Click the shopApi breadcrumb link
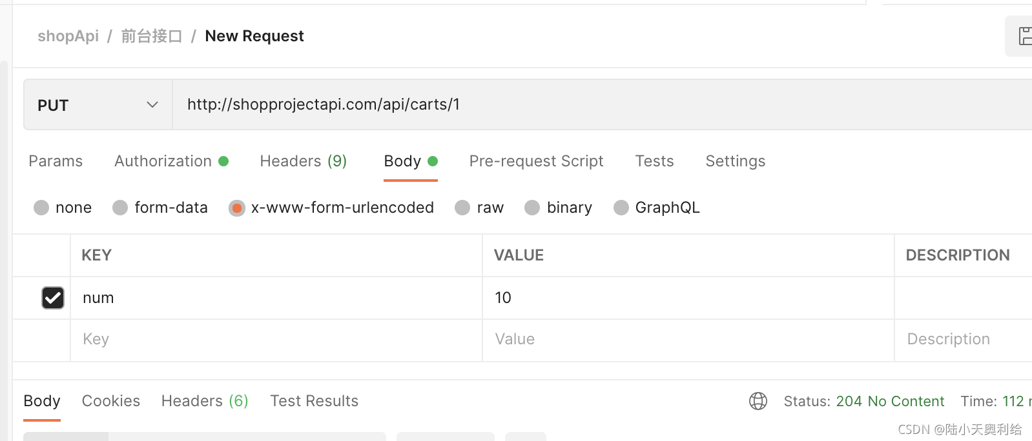This screenshot has width=1032, height=441. click(x=68, y=36)
